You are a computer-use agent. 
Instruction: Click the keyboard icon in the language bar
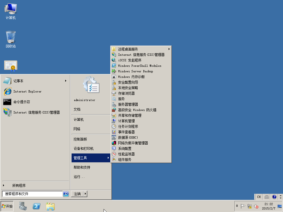pos(267,197)
